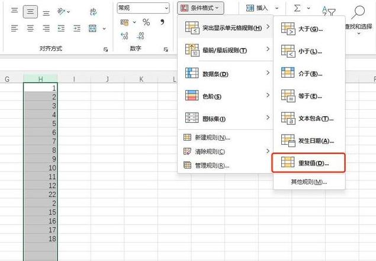This screenshot has height=261, width=376.
Task: Click 其他规则 option
Action: point(309,182)
